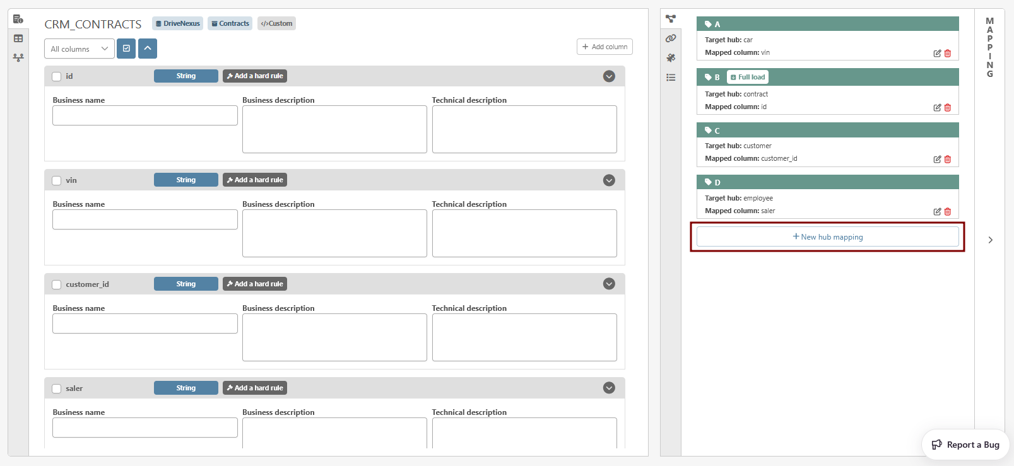Collapse all columns with the up-chevron button
The height and width of the screenshot is (466, 1014).
point(148,49)
